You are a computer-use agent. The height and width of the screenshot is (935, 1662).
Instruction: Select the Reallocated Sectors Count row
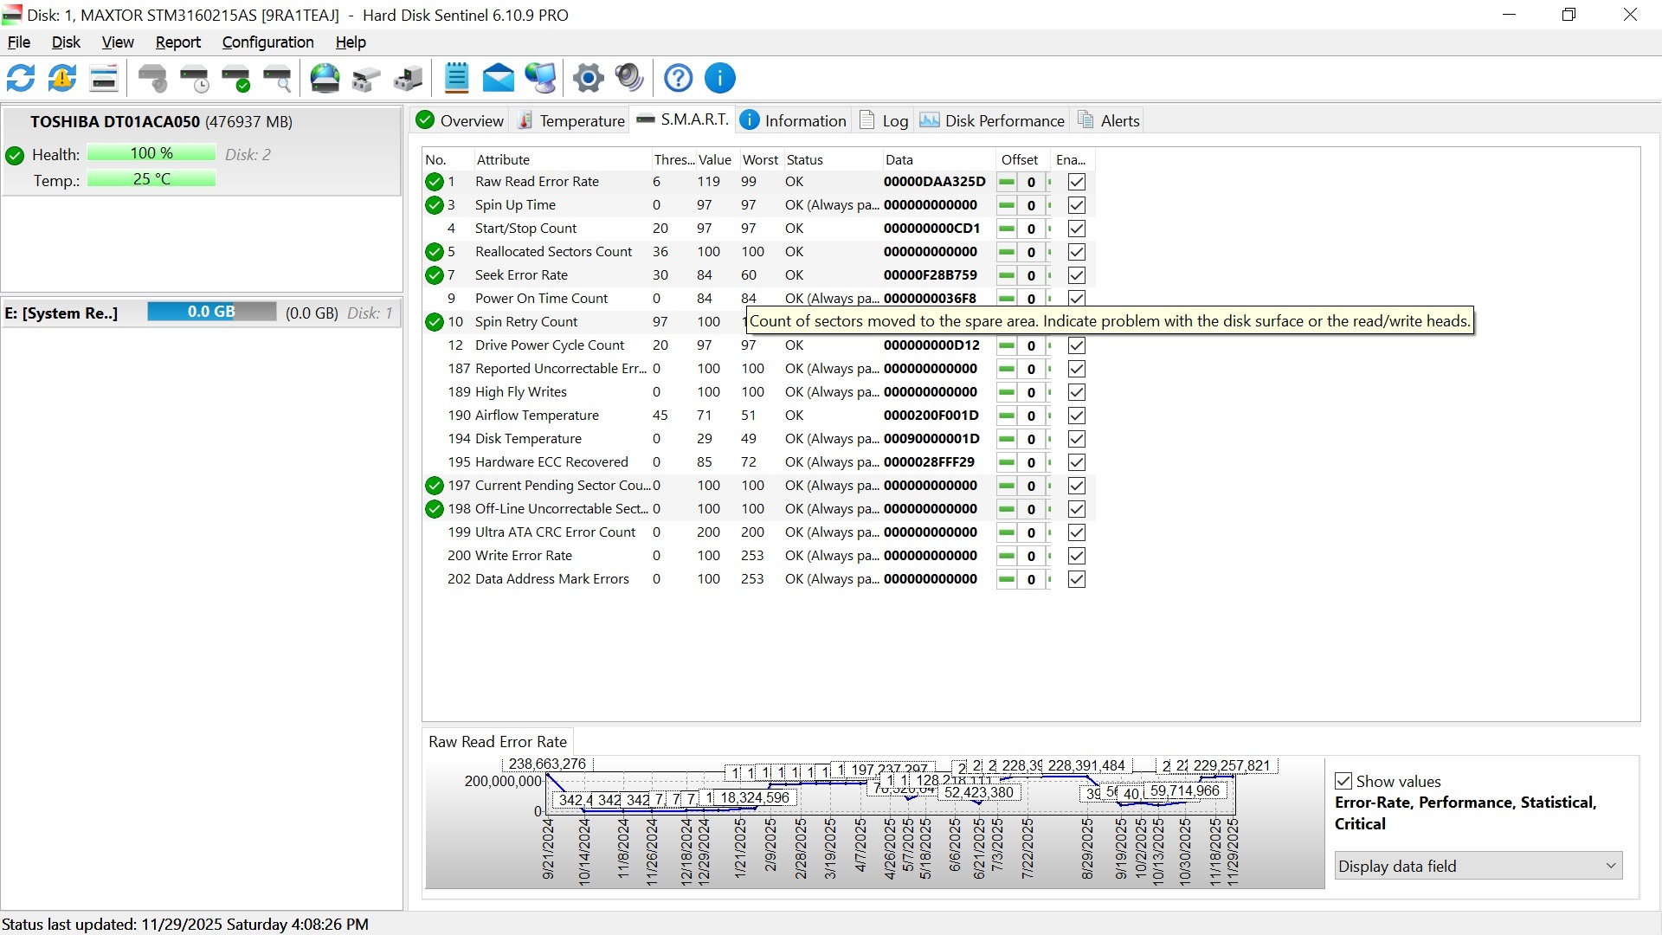553,252
